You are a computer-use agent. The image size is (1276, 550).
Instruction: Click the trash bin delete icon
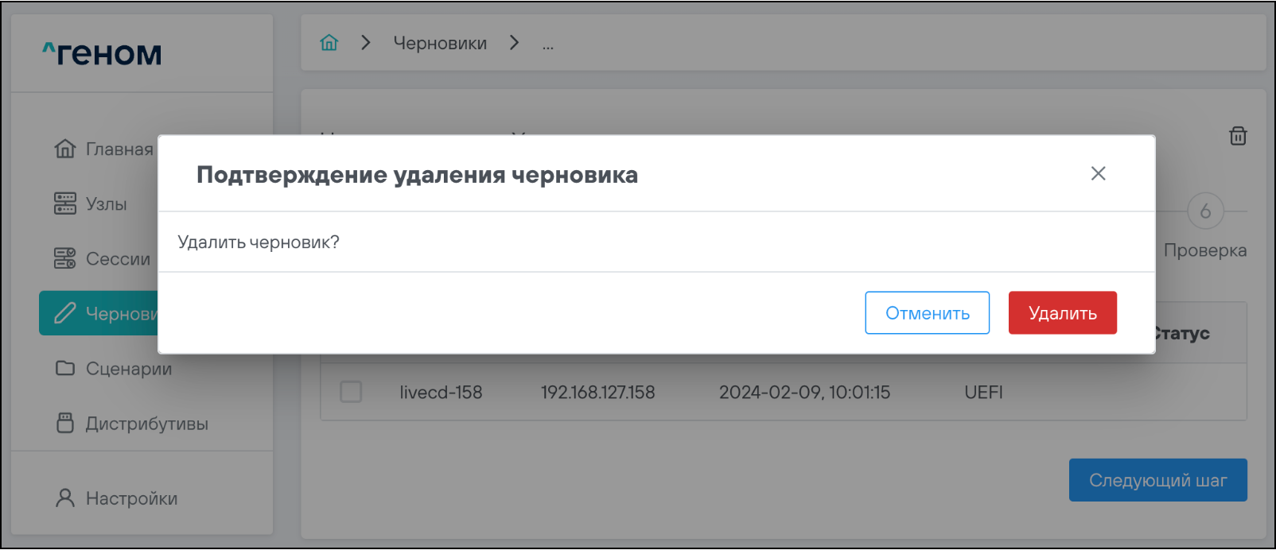pyautogui.click(x=1238, y=136)
